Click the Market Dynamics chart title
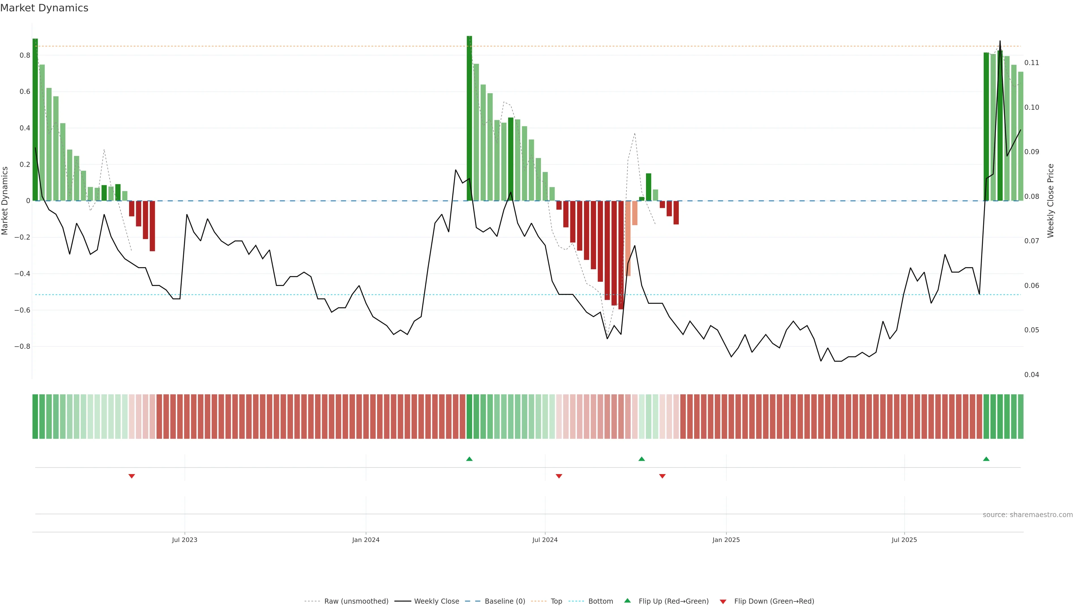Screen dimensions: 1087x611 [x=44, y=8]
